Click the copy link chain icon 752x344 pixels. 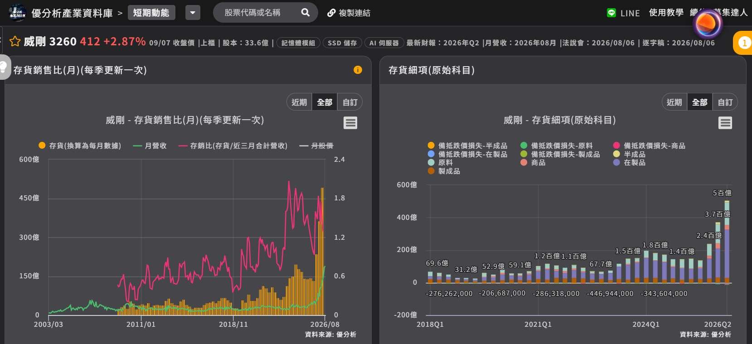click(331, 13)
